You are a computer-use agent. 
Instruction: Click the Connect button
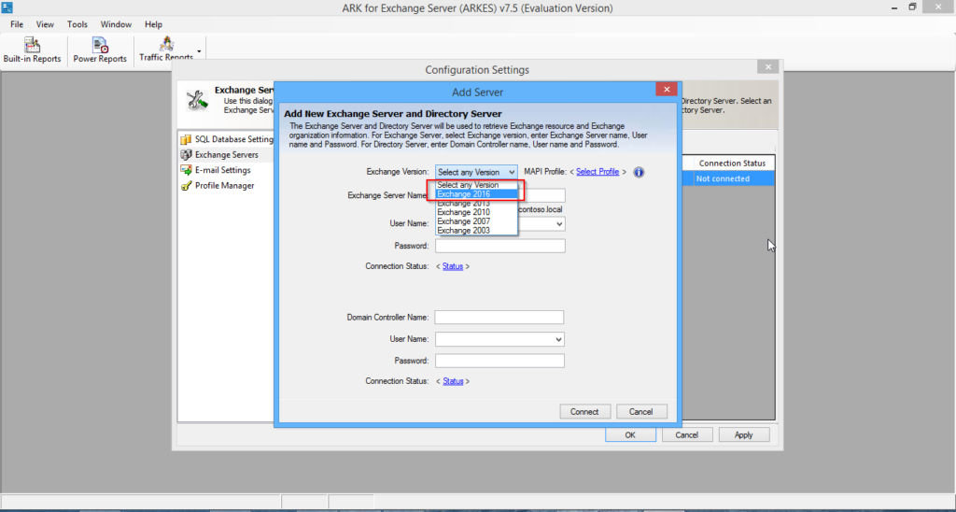pos(584,412)
